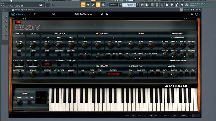This screenshot has width=216, height=121.
Task: Click the filter FREQ cutoff knob
Action: [131, 46]
